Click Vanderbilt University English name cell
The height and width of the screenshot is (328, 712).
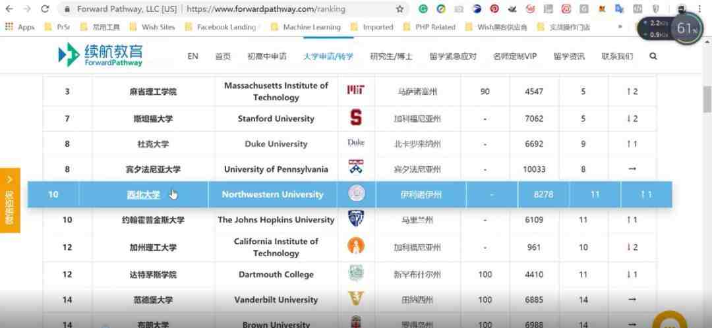click(276, 300)
